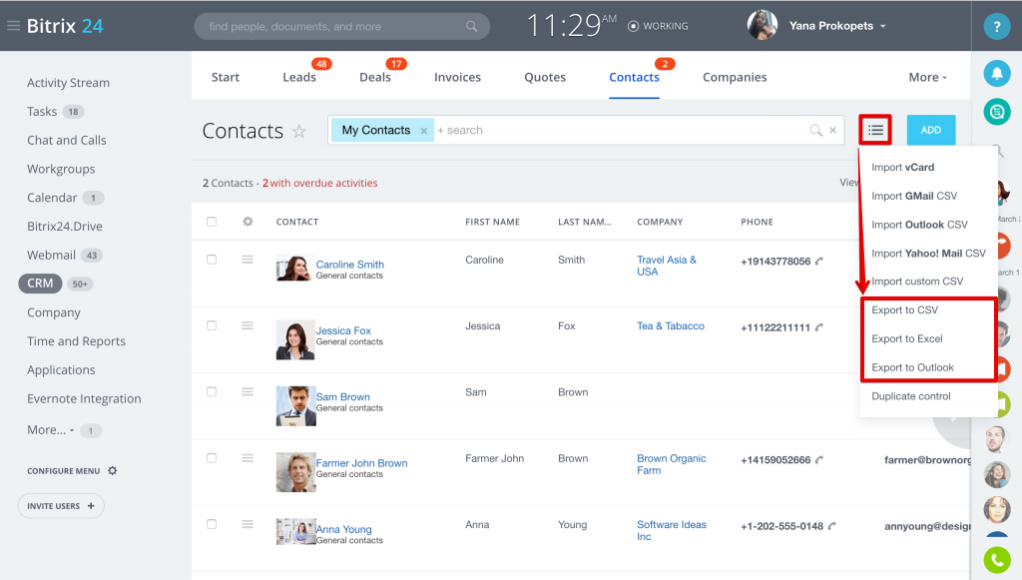The width and height of the screenshot is (1022, 580).
Task: Open row actions menu for Jessica Fox
Action: [x=248, y=325]
